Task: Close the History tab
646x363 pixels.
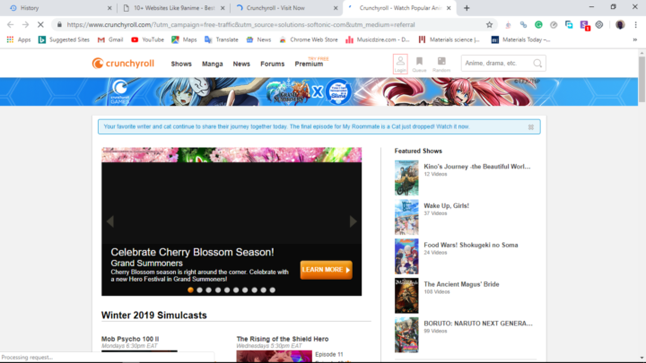Action: [109, 8]
